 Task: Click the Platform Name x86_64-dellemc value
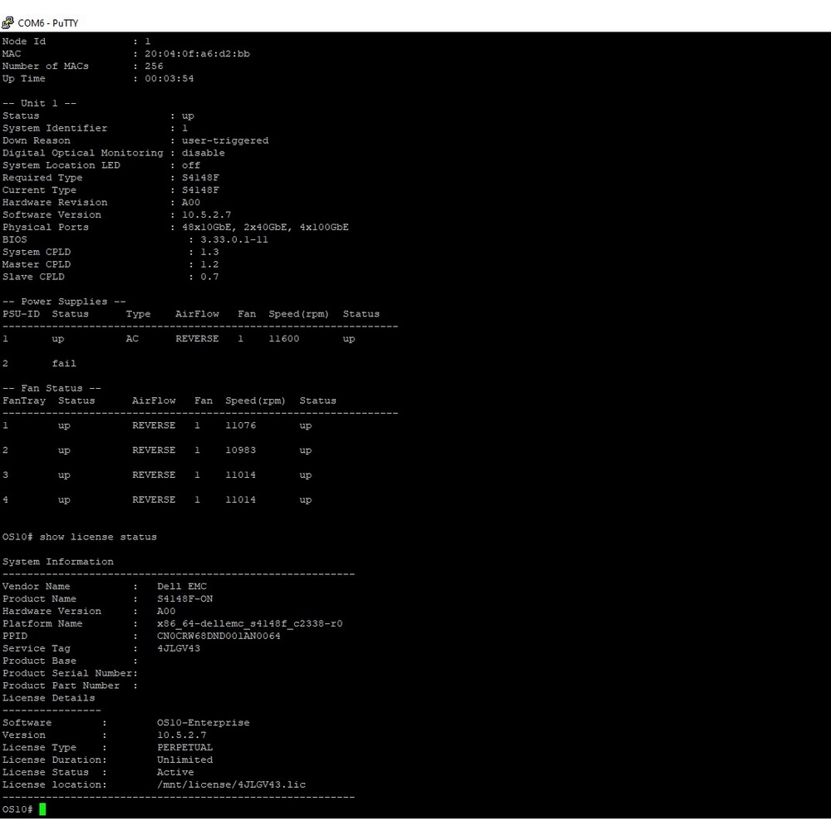pyautogui.click(x=249, y=623)
